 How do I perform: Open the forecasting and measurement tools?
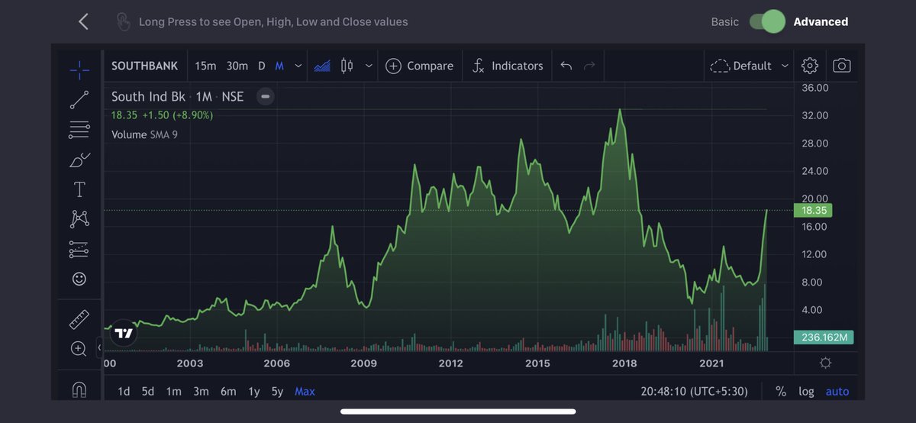[x=79, y=249]
